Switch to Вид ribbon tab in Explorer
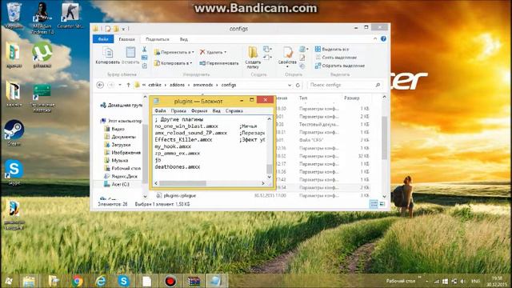 [x=184, y=39]
